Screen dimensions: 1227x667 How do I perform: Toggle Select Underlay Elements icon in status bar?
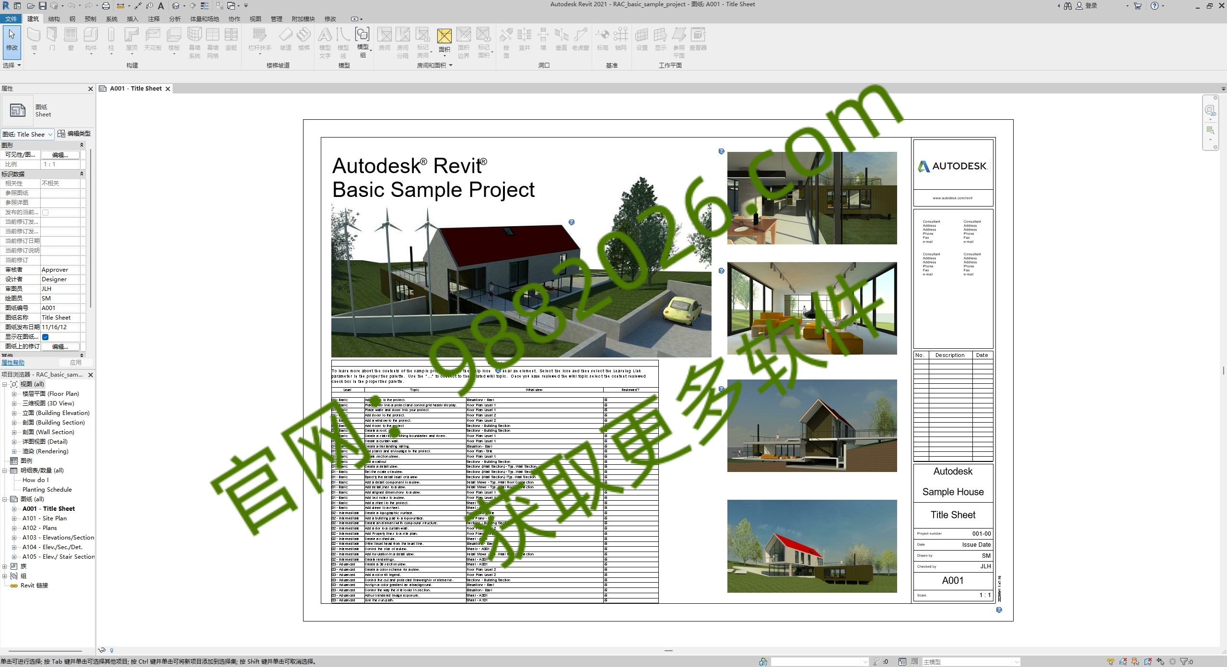(x=1122, y=662)
